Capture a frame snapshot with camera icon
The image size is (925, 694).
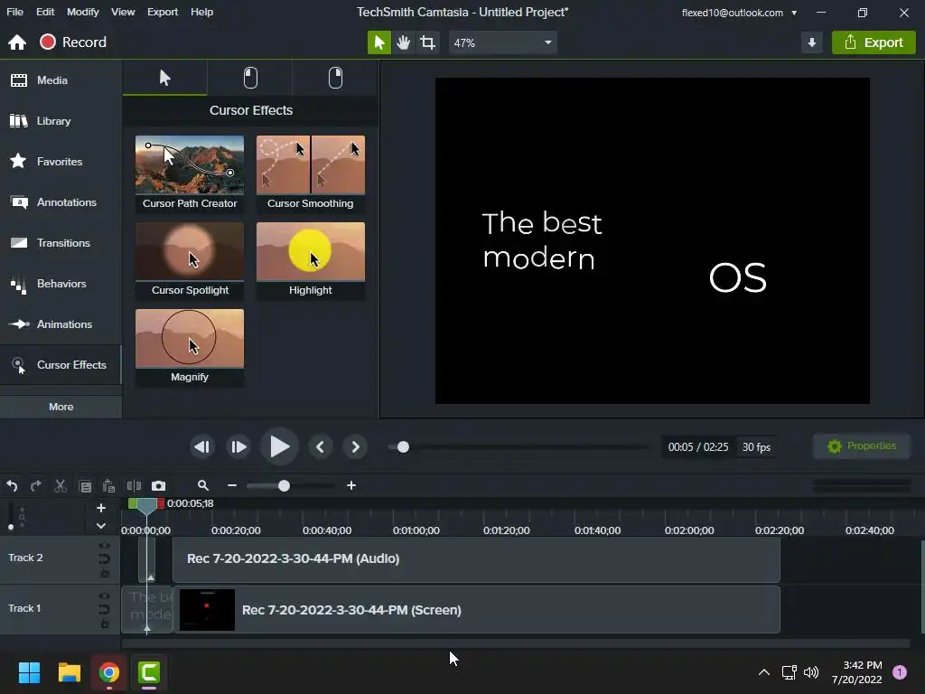coord(159,485)
